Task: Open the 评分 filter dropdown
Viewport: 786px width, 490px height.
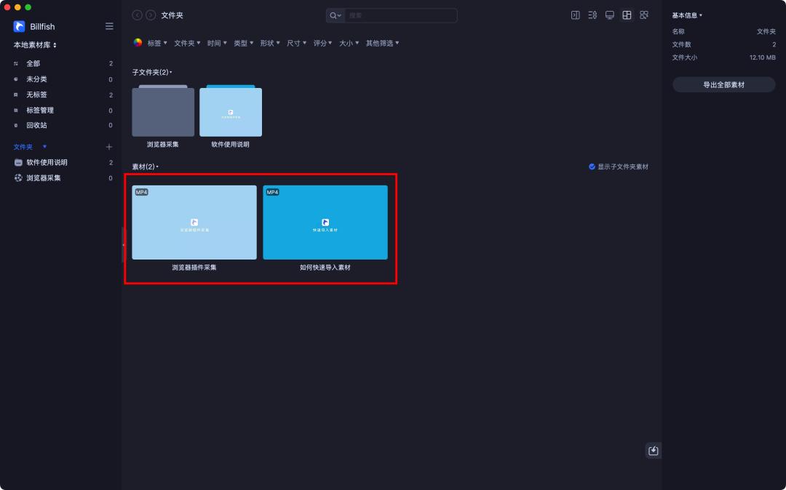Action: (322, 42)
